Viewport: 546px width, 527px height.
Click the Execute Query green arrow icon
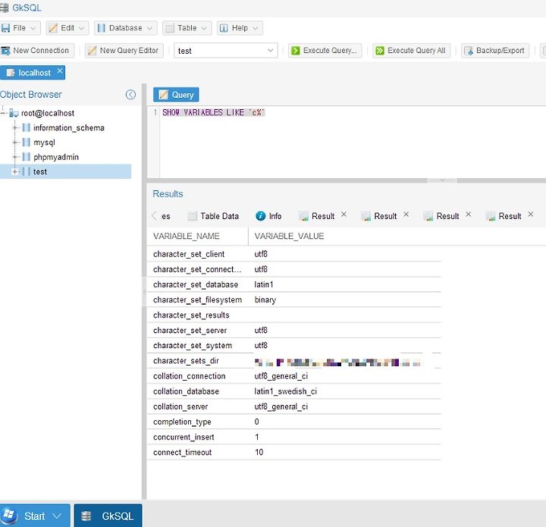click(x=295, y=51)
